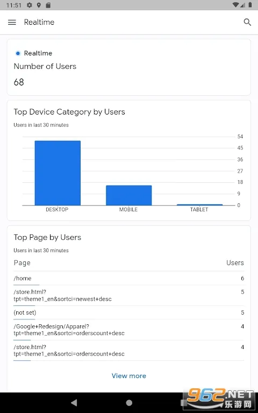Click the 54 y-axis value
This screenshot has height=413, width=258.
click(240, 137)
